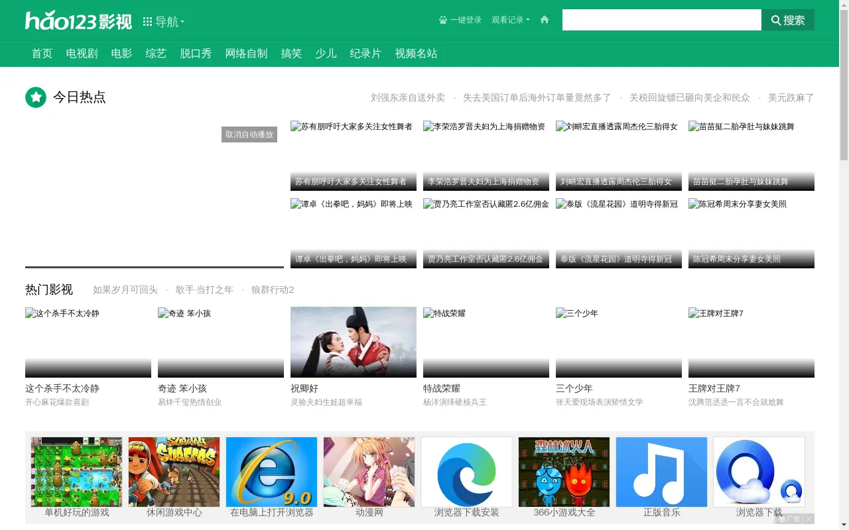This screenshot has height=530, width=849.
Task: Click the 王牌对王牌7 title
Action: click(714, 388)
